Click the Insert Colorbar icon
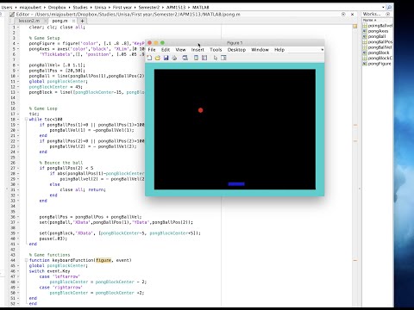414x310 pixels. (196, 58)
